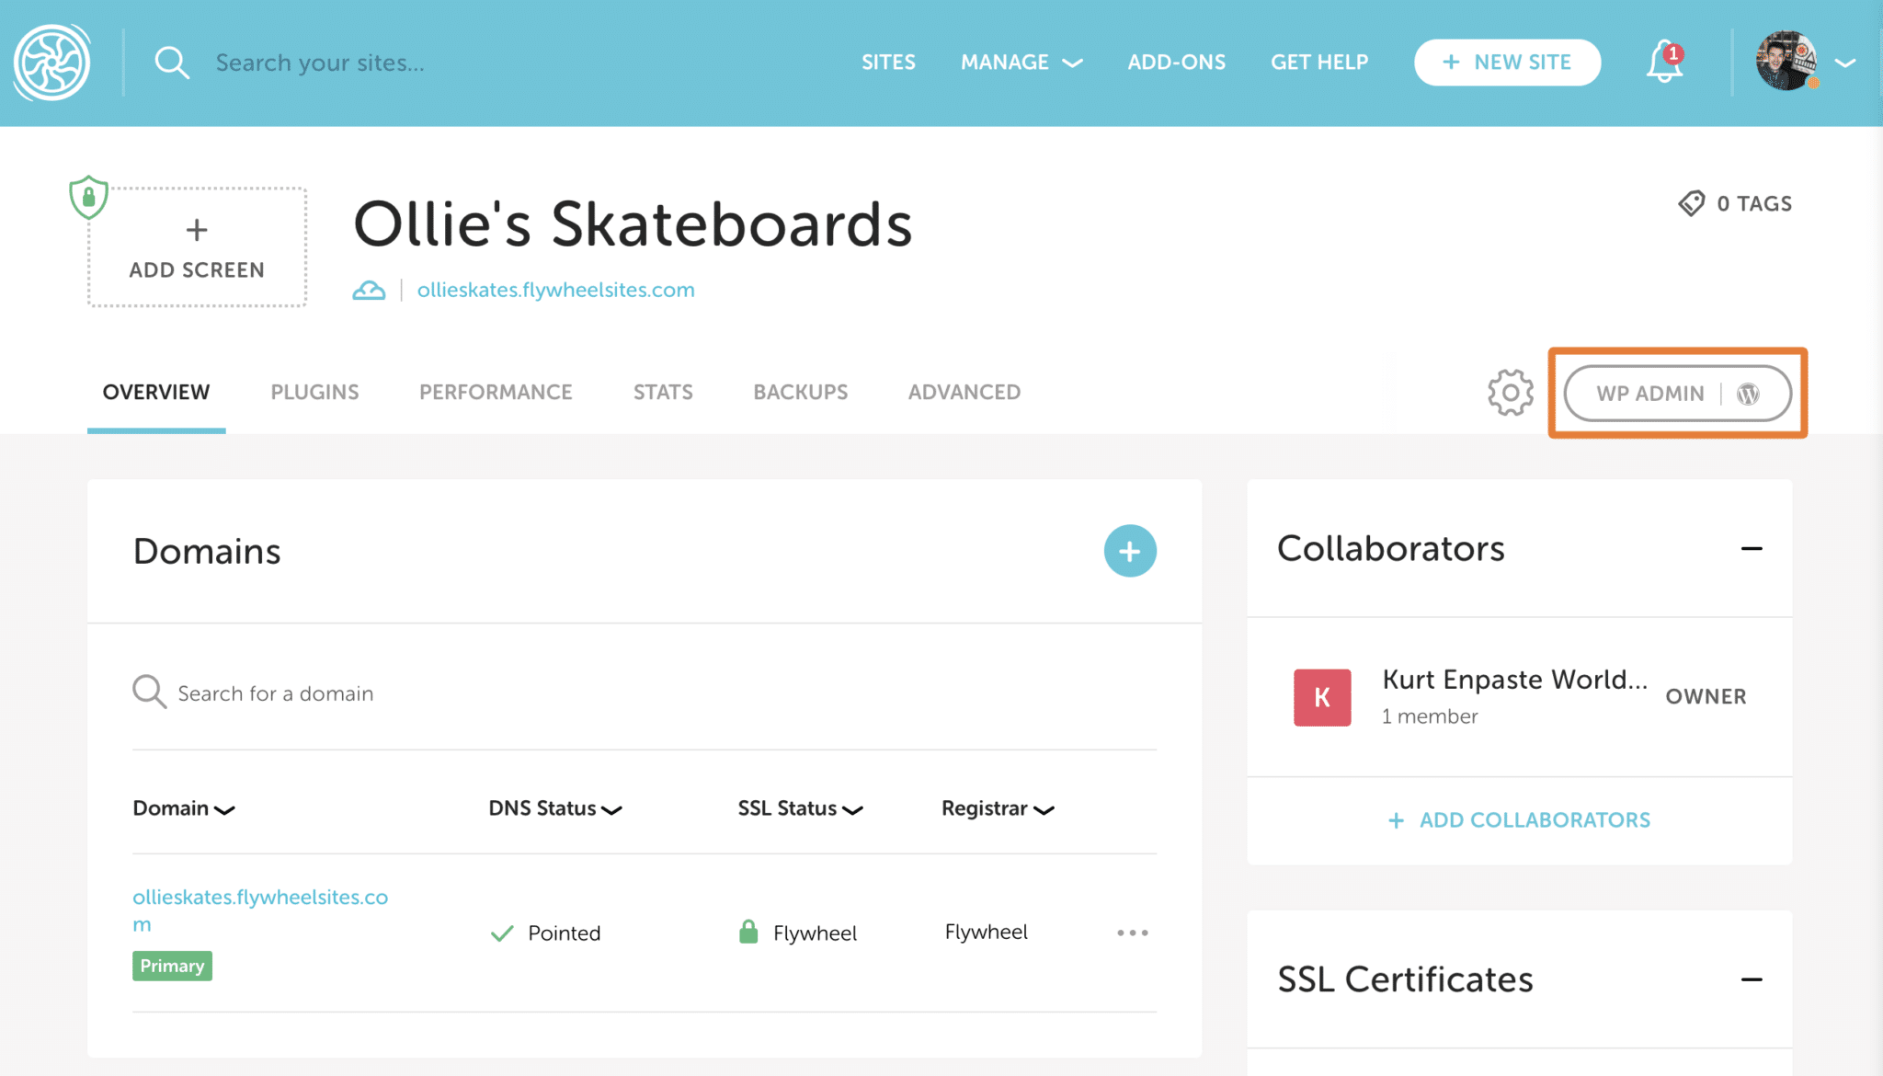This screenshot has height=1076, width=1883.
Task: Open the notification bell
Action: pyautogui.click(x=1662, y=62)
